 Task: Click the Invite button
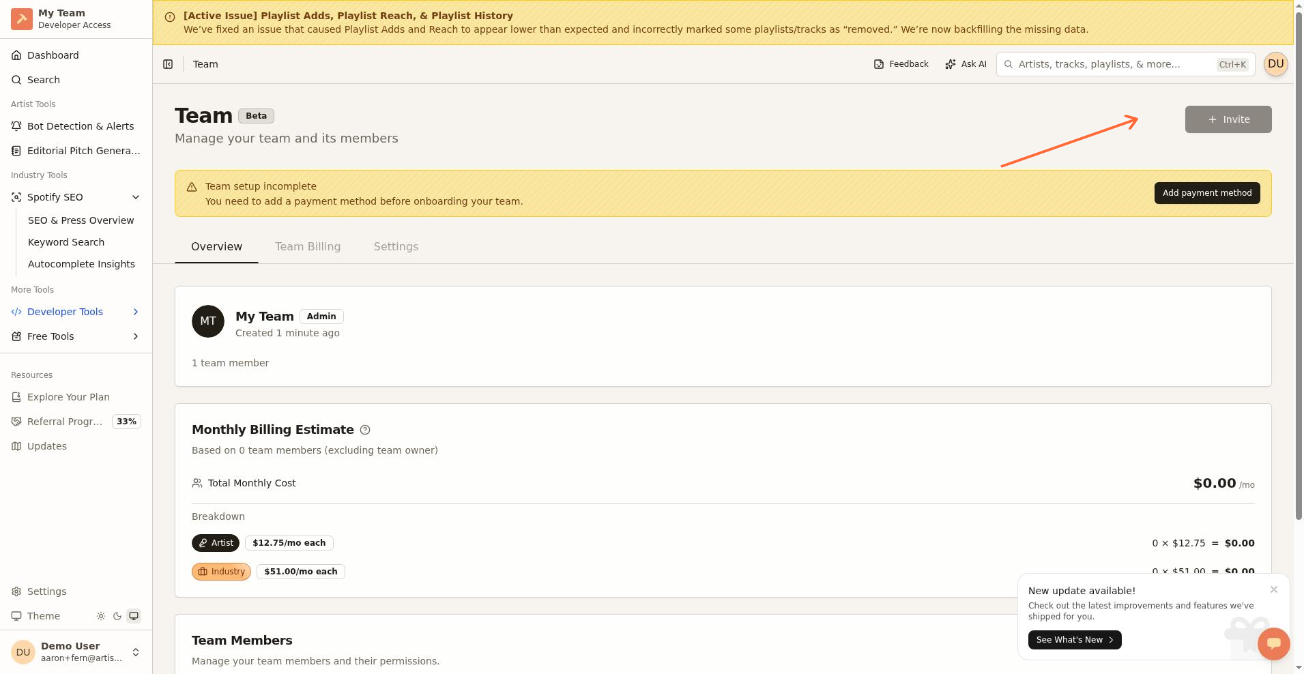click(1228, 119)
